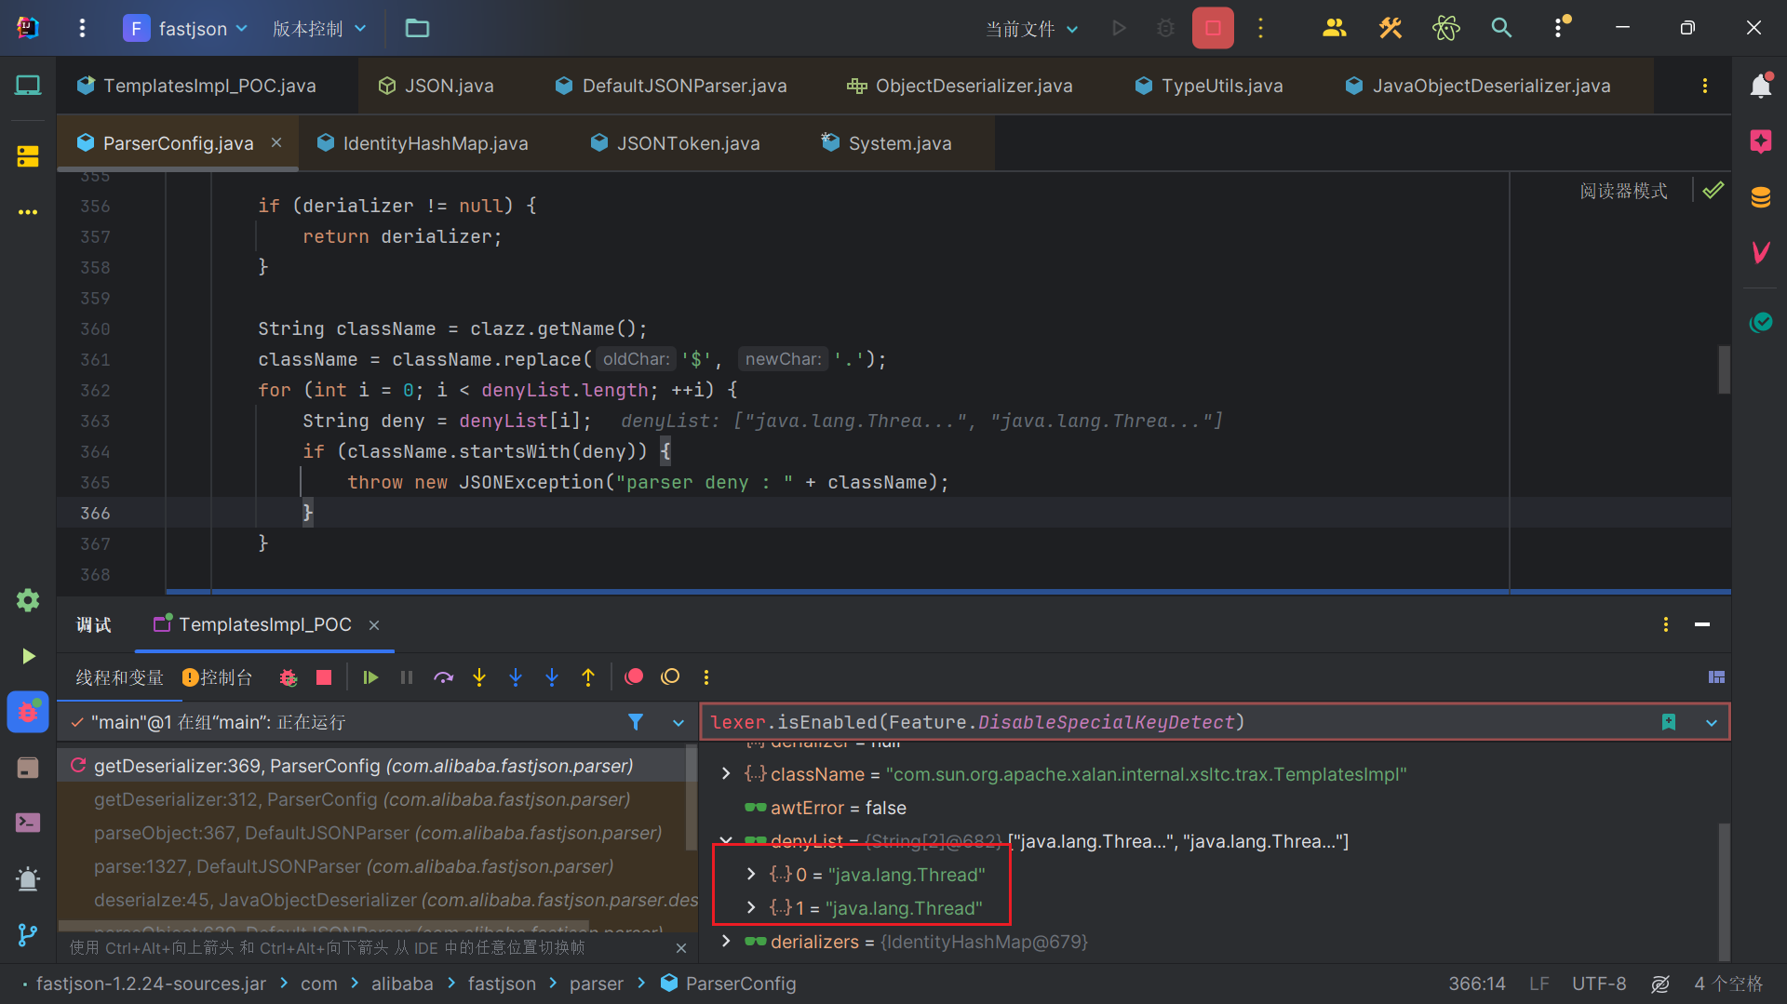
Task: Open the Run tool window play icon
Action: pos(28,656)
